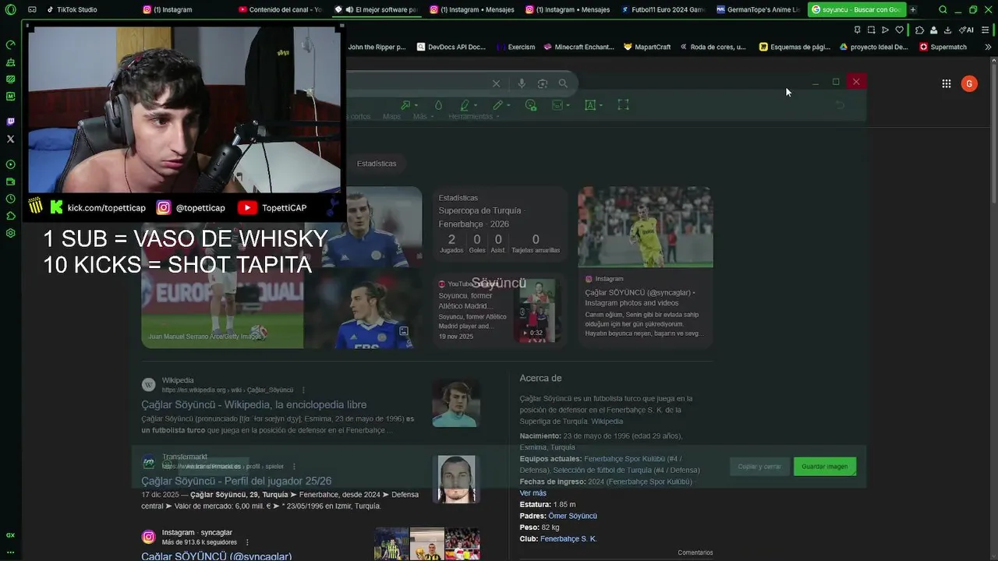
Task: Expand the pencil tool dropdown caret
Action: click(x=508, y=106)
